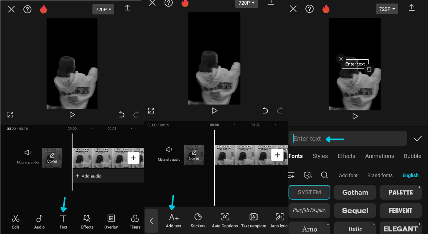
Task: Click the export upload icon in left panel
Action: tap(128, 8)
